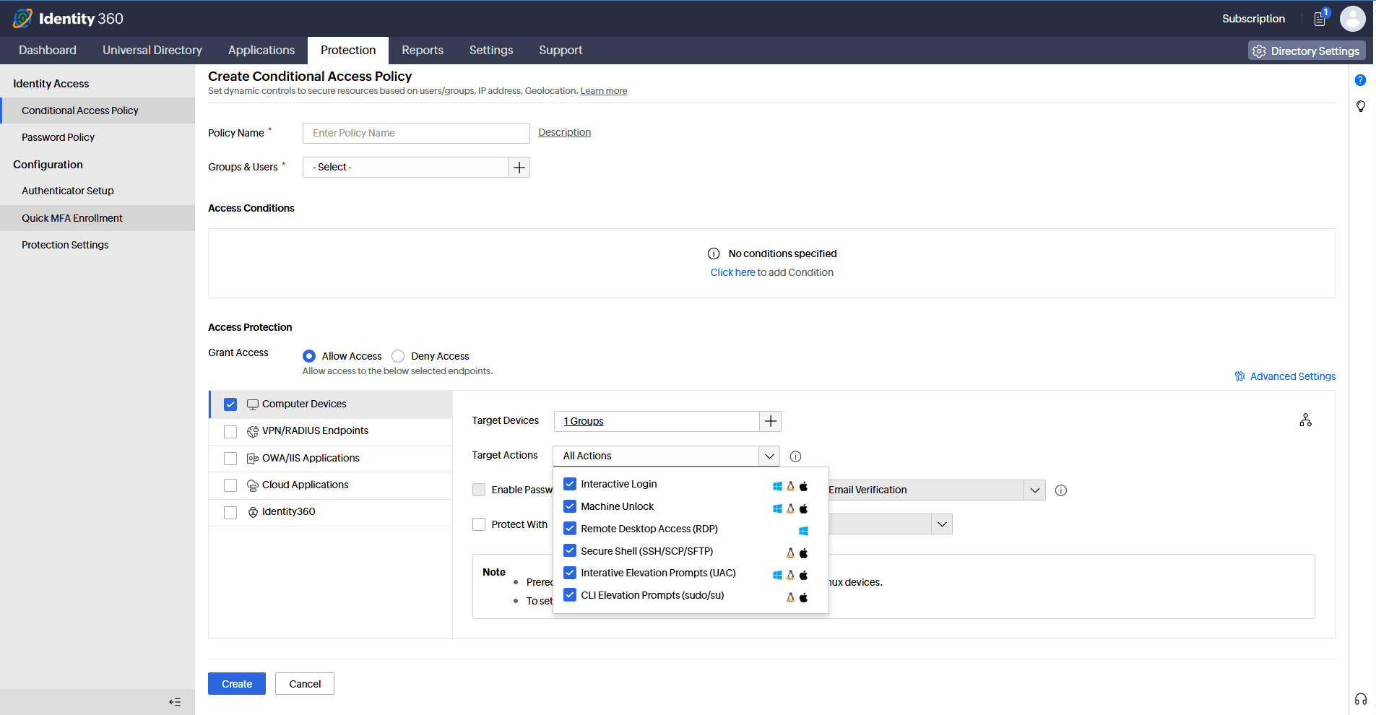Select the Deny Access radio button
This screenshot has width=1376, height=715.
click(x=398, y=356)
